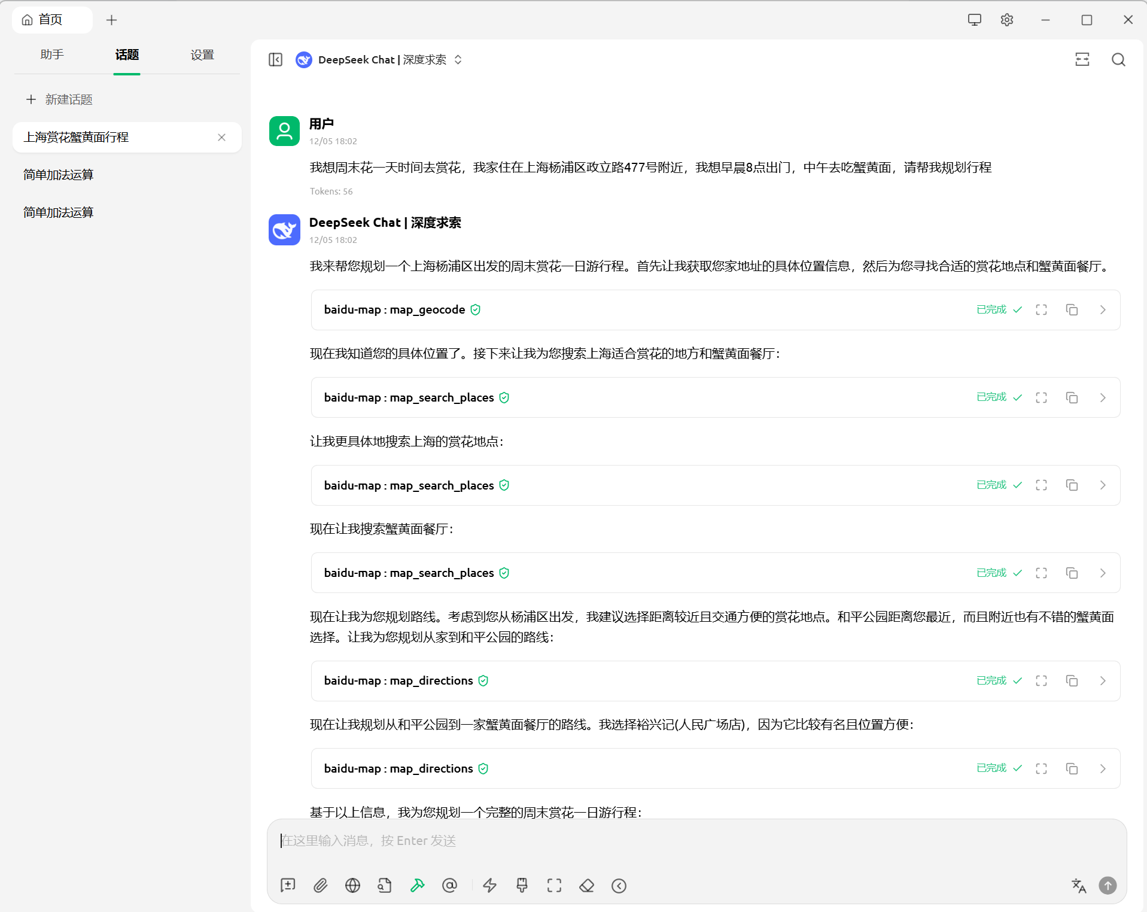Copy the third map_search_places result

tap(1072, 573)
